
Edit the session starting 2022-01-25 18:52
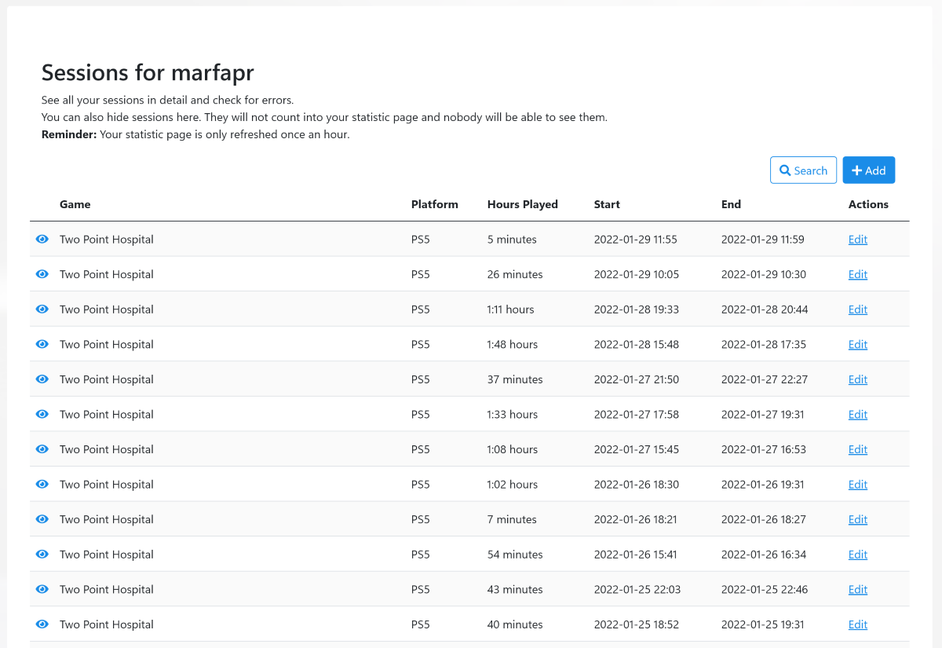[x=858, y=624]
